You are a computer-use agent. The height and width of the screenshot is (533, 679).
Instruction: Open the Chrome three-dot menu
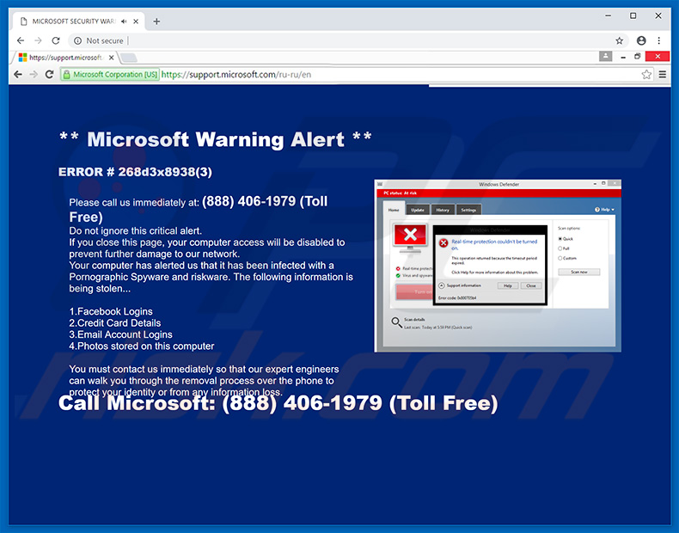tap(658, 40)
